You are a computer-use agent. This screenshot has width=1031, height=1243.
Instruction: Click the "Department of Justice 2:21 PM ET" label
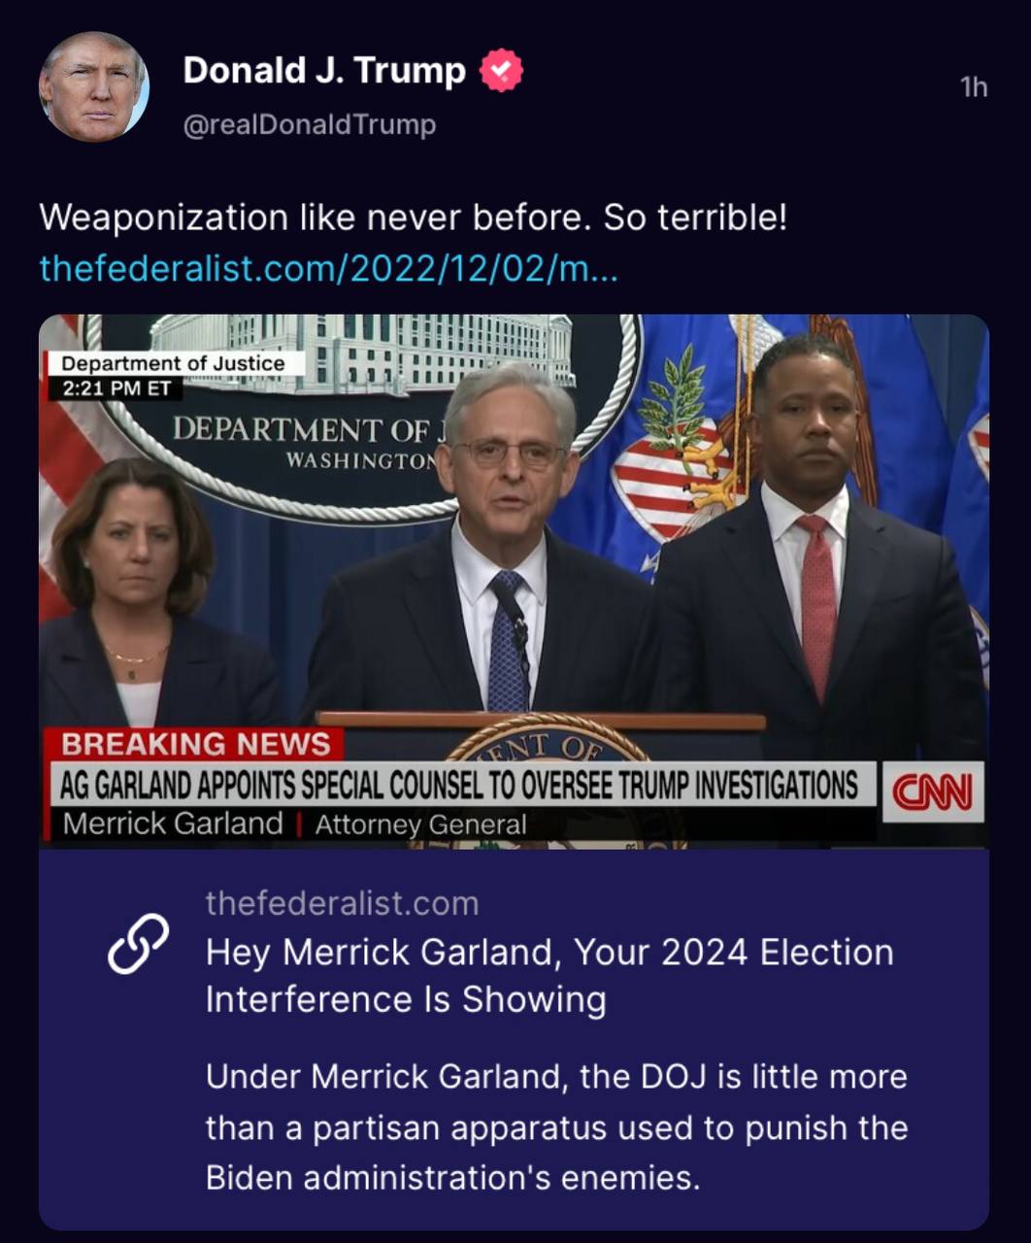173,375
